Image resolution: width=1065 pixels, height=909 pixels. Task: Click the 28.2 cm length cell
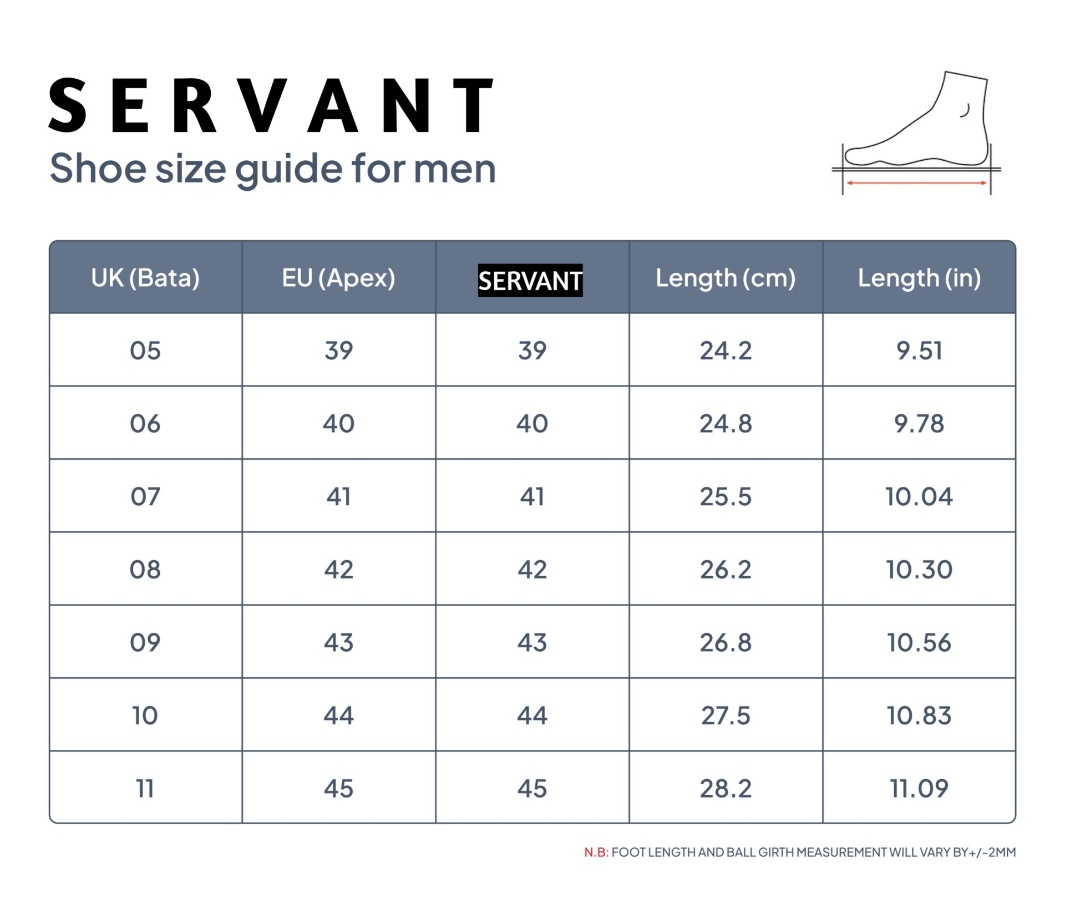click(726, 788)
